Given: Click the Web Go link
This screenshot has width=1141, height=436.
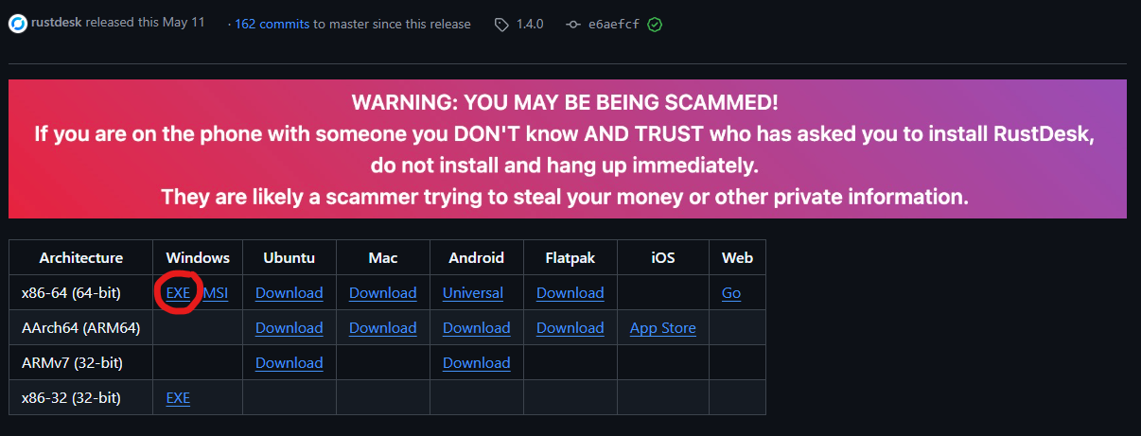Looking at the screenshot, I should point(731,293).
